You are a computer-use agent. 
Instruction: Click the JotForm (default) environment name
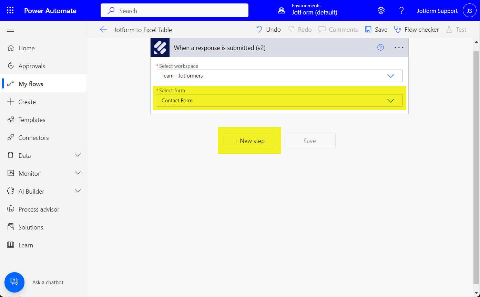[315, 12]
